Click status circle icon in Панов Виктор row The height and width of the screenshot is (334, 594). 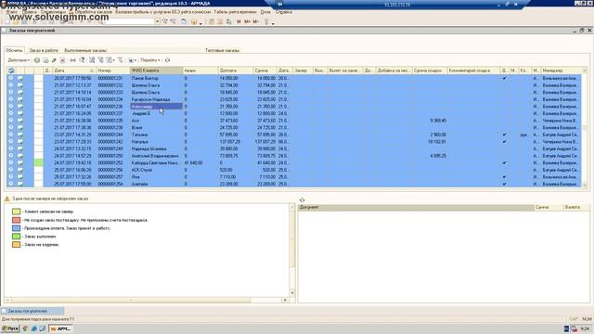click(x=11, y=78)
